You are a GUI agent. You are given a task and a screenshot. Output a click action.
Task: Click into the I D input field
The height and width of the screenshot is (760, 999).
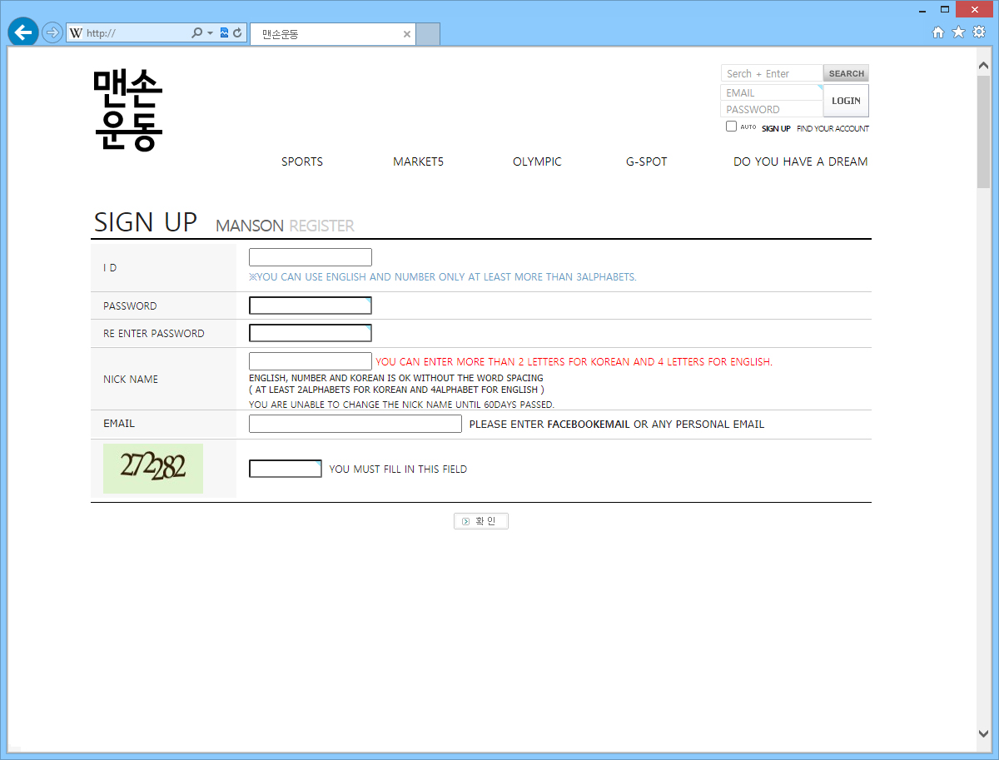coord(310,257)
